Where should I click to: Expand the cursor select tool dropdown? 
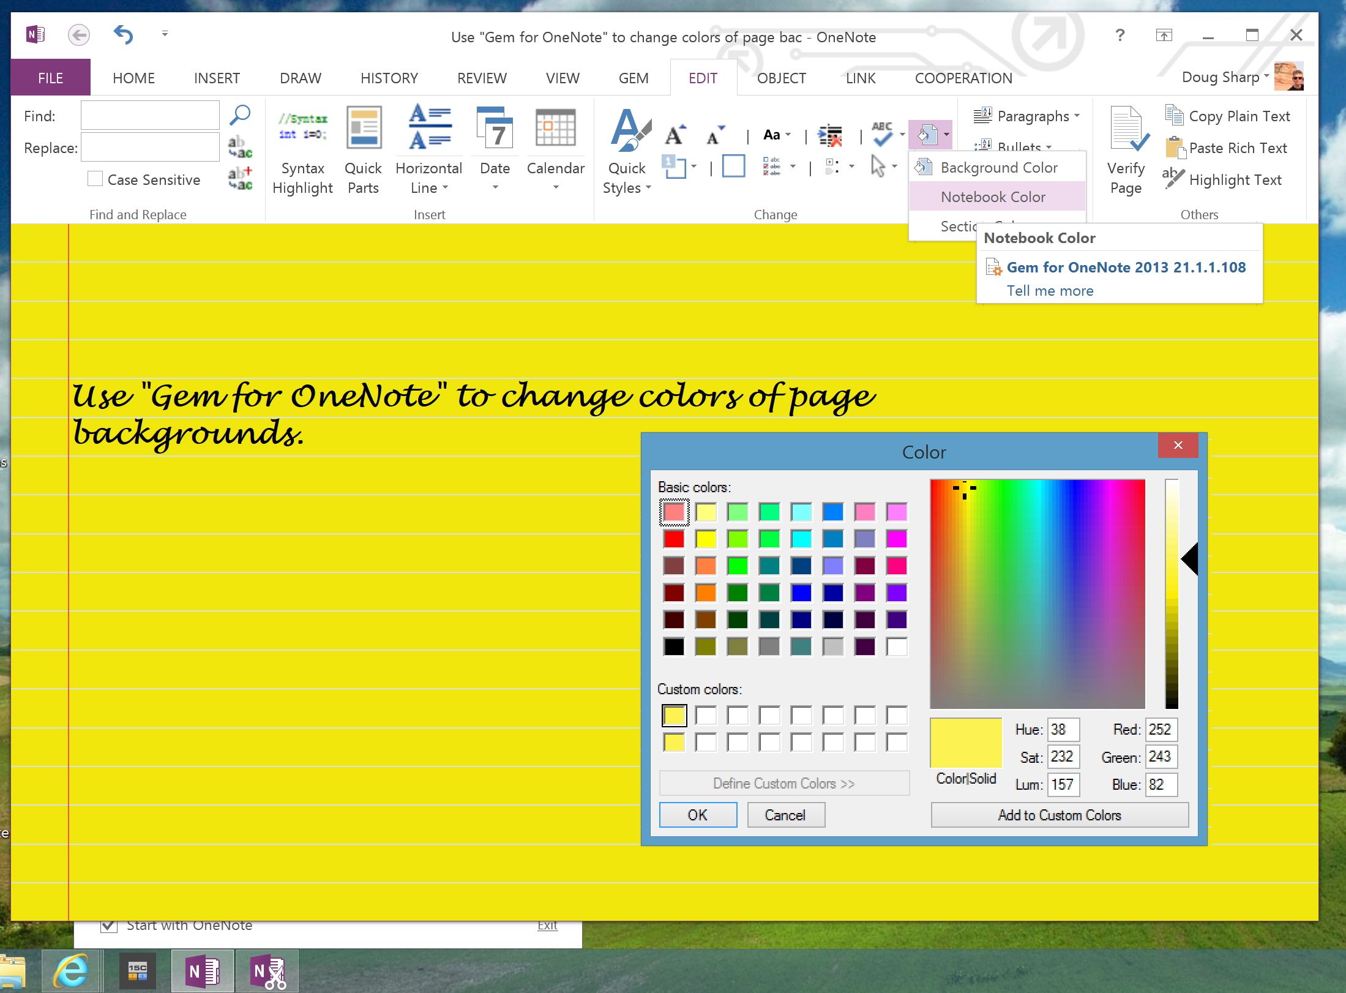tap(894, 166)
